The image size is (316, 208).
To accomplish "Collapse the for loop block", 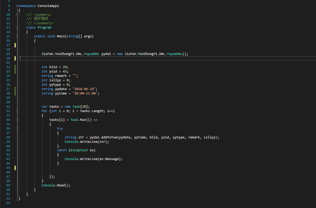I will pyautogui.click(x=17, y=111).
